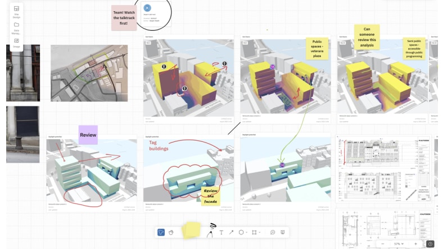Select the building elevations drawing sheet
Image resolution: width=443 pixels, height=249 pixels.
click(x=383, y=169)
